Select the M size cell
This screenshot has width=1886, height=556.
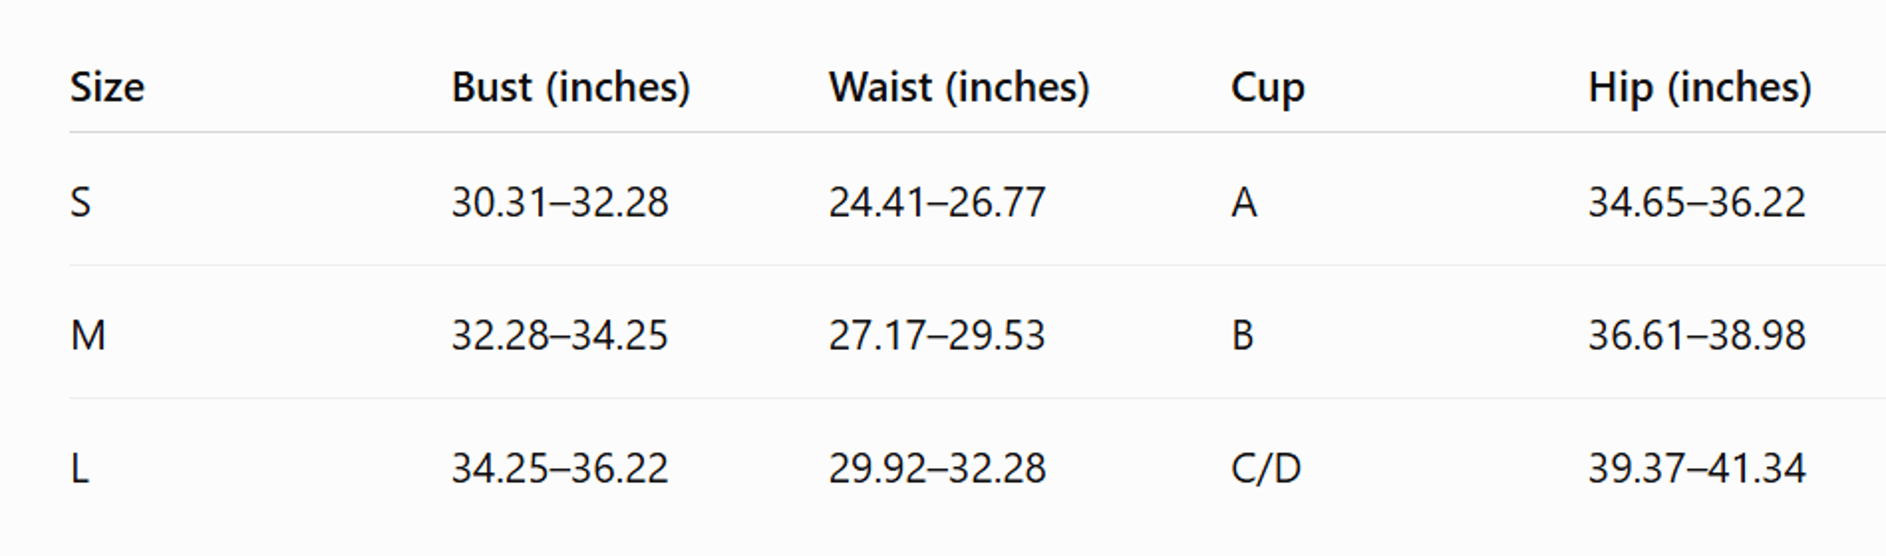(88, 335)
